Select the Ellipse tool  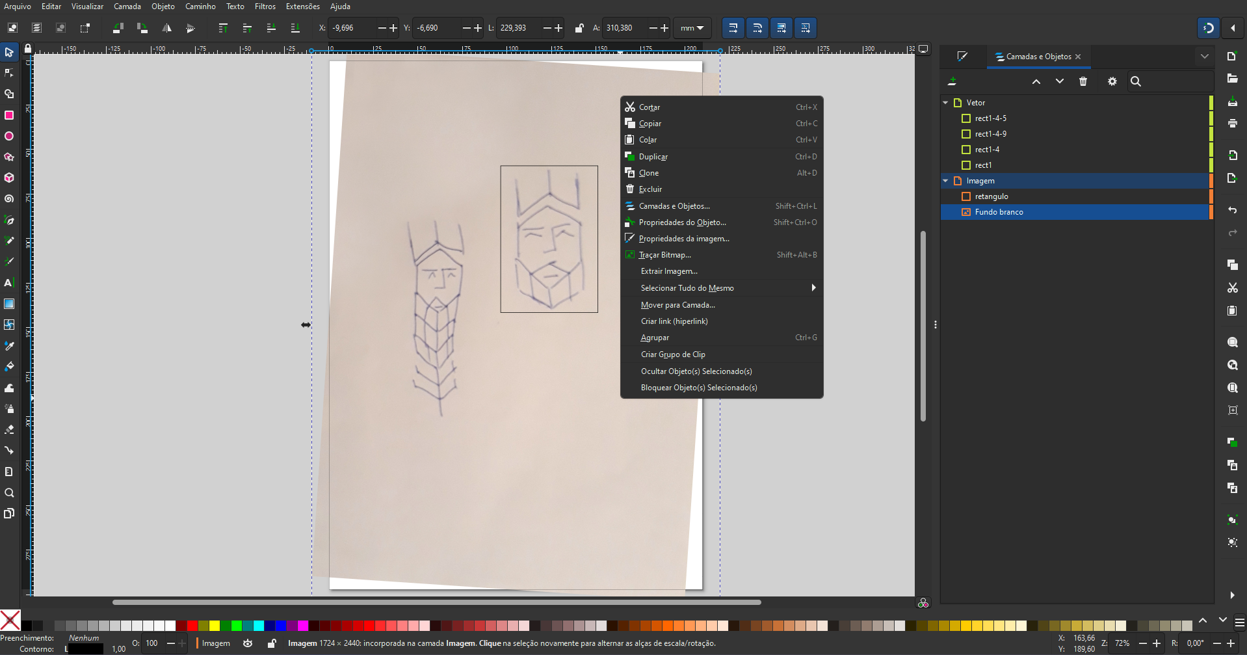click(x=9, y=136)
